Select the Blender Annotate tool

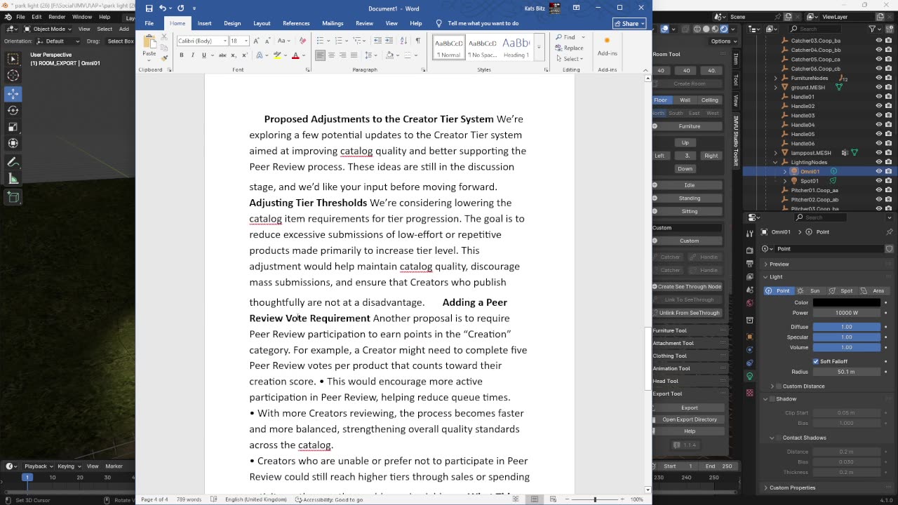tap(13, 162)
